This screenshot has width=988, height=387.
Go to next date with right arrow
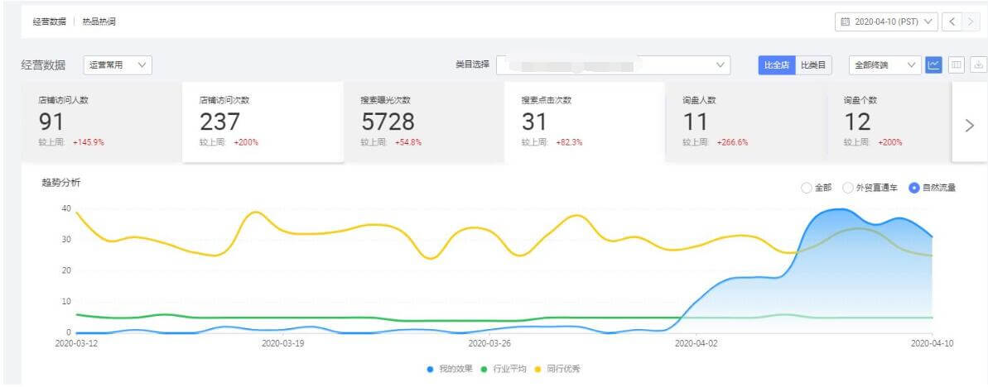coord(971,21)
